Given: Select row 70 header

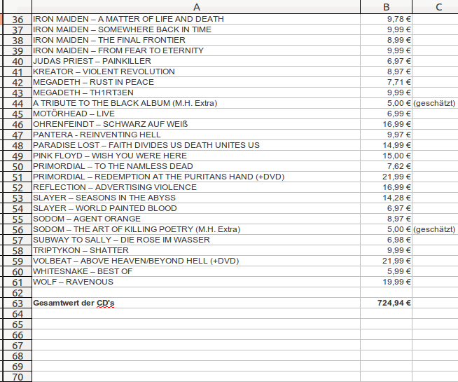Looking at the screenshot, I should pyautogui.click(x=18, y=376).
